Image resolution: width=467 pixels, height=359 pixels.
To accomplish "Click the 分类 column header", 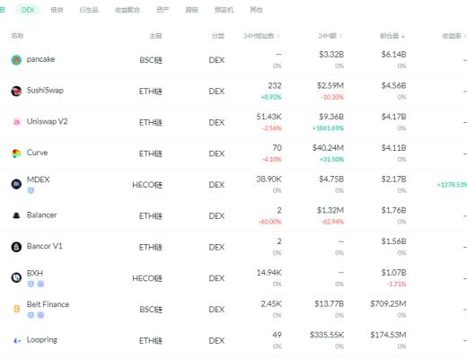I will [x=218, y=36].
